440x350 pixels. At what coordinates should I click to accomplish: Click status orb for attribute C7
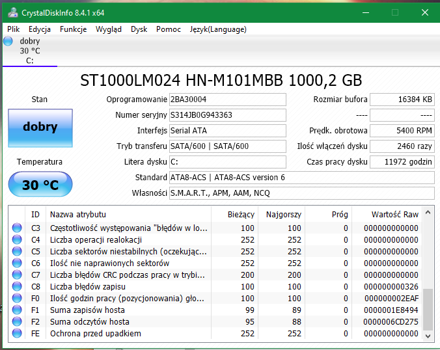coord(17,275)
